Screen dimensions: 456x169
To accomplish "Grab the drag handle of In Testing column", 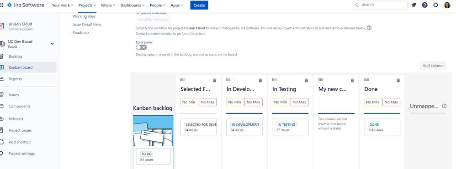I will point(275,79).
